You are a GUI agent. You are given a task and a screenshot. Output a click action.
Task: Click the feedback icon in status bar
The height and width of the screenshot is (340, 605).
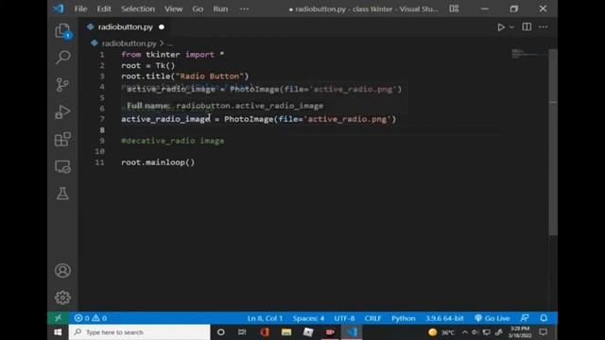525,318
